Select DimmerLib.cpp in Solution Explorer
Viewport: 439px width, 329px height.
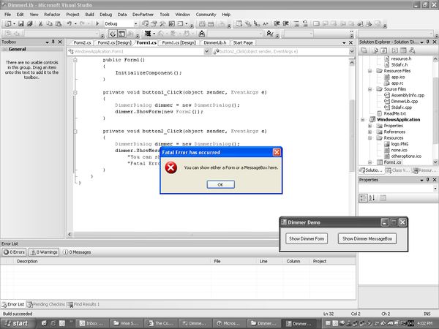point(405,102)
